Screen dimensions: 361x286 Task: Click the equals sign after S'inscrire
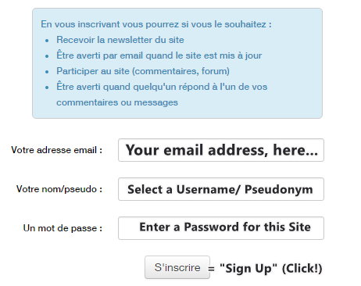[x=211, y=269]
